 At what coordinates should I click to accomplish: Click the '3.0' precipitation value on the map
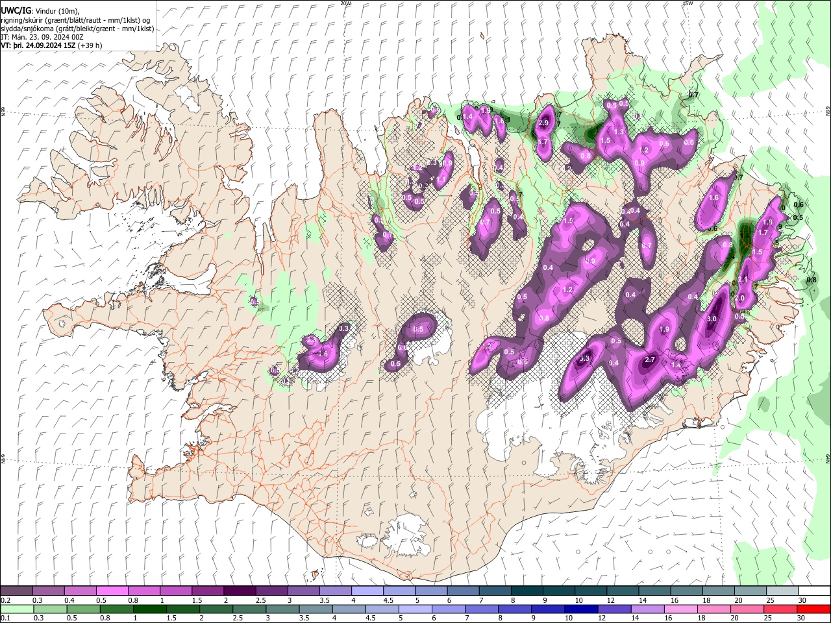712,319
